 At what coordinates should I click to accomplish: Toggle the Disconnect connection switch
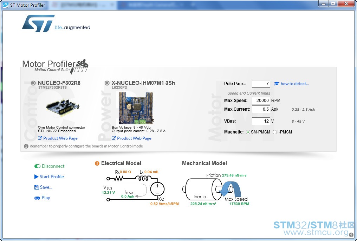tap(37, 166)
